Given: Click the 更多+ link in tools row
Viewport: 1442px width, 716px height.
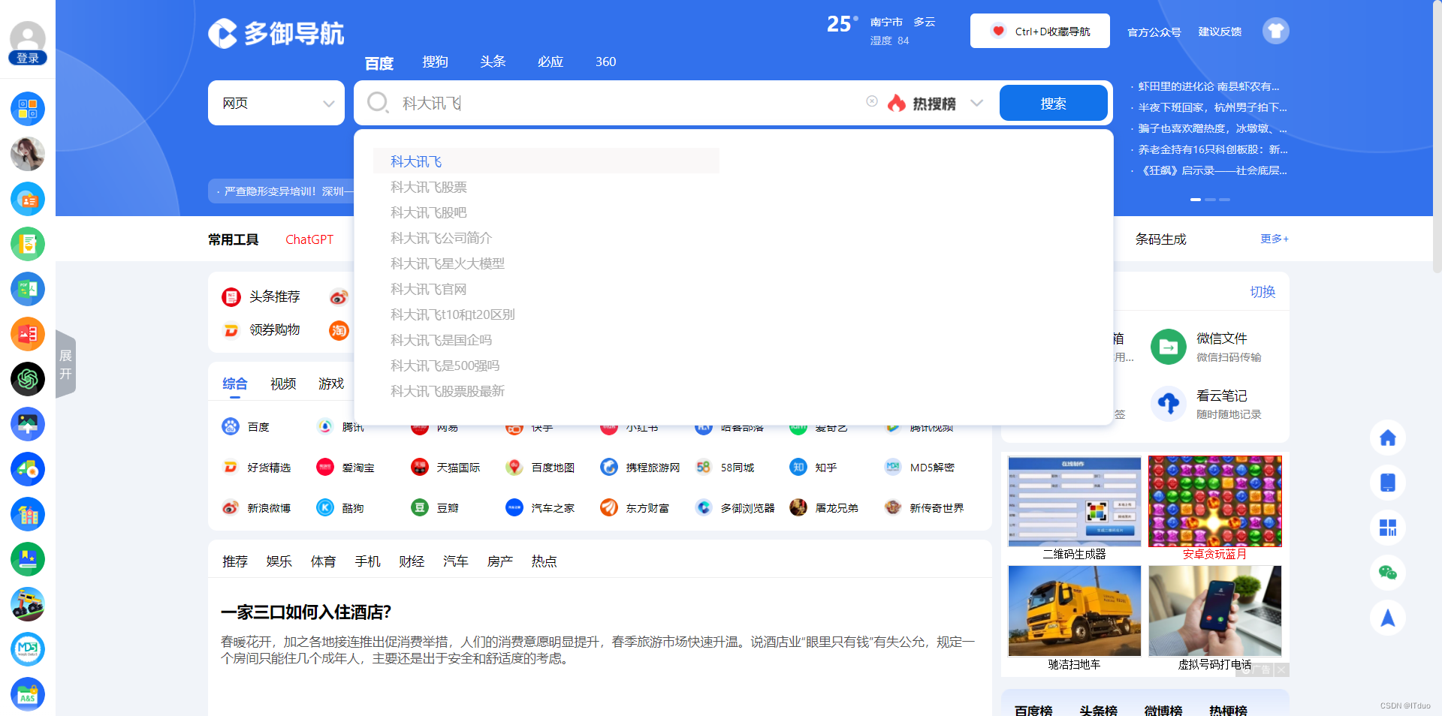Looking at the screenshot, I should (x=1275, y=239).
